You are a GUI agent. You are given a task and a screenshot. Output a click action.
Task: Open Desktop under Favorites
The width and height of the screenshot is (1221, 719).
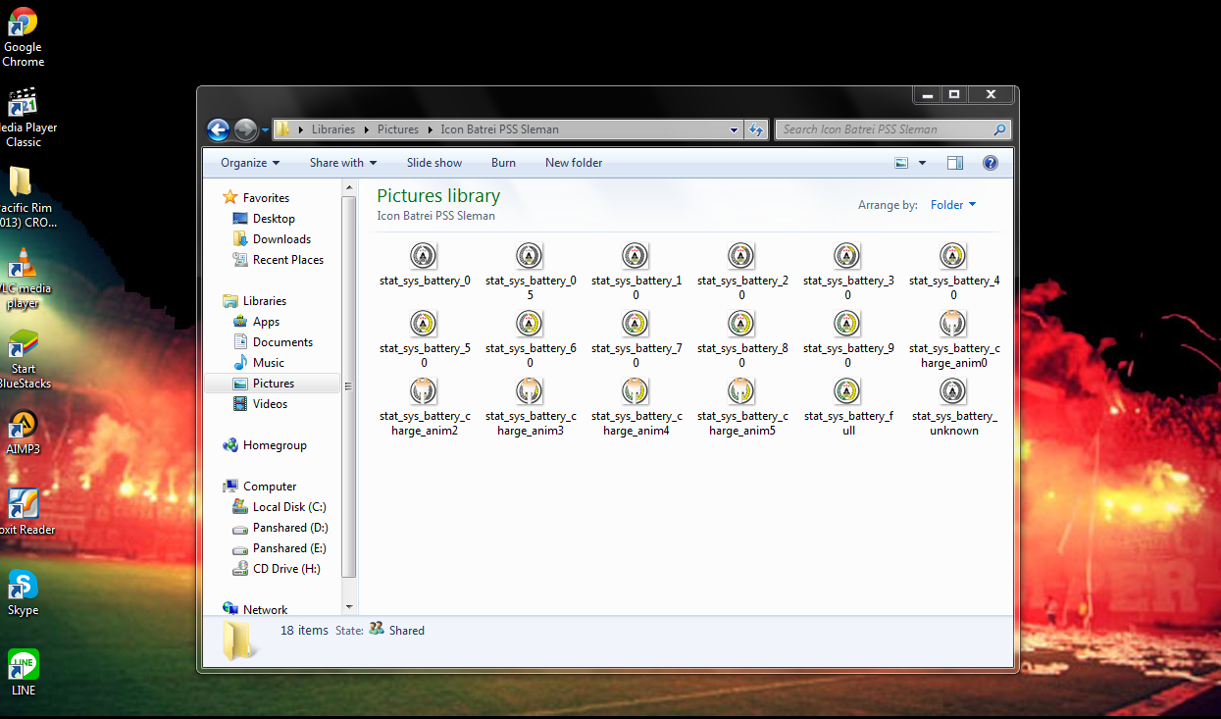[264, 218]
